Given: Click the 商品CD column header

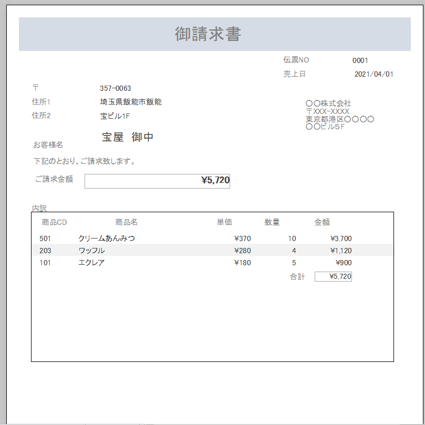Looking at the screenshot, I should pyautogui.click(x=54, y=222).
